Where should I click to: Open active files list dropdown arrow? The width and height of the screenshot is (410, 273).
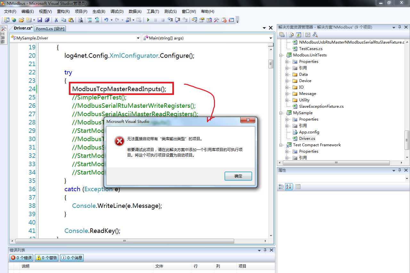point(264,28)
